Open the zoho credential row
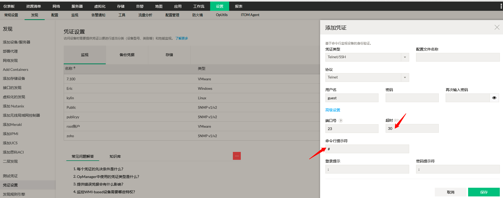This screenshot has height=198, width=503. point(192,136)
